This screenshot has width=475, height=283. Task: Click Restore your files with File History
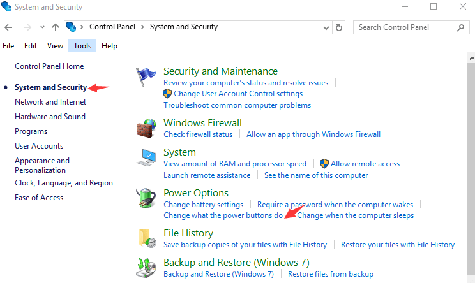click(x=398, y=245)
